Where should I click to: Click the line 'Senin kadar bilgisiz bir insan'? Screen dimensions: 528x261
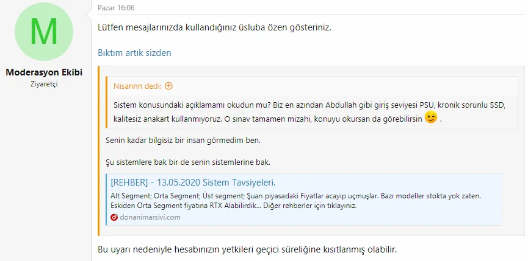(x=184, y=141)
